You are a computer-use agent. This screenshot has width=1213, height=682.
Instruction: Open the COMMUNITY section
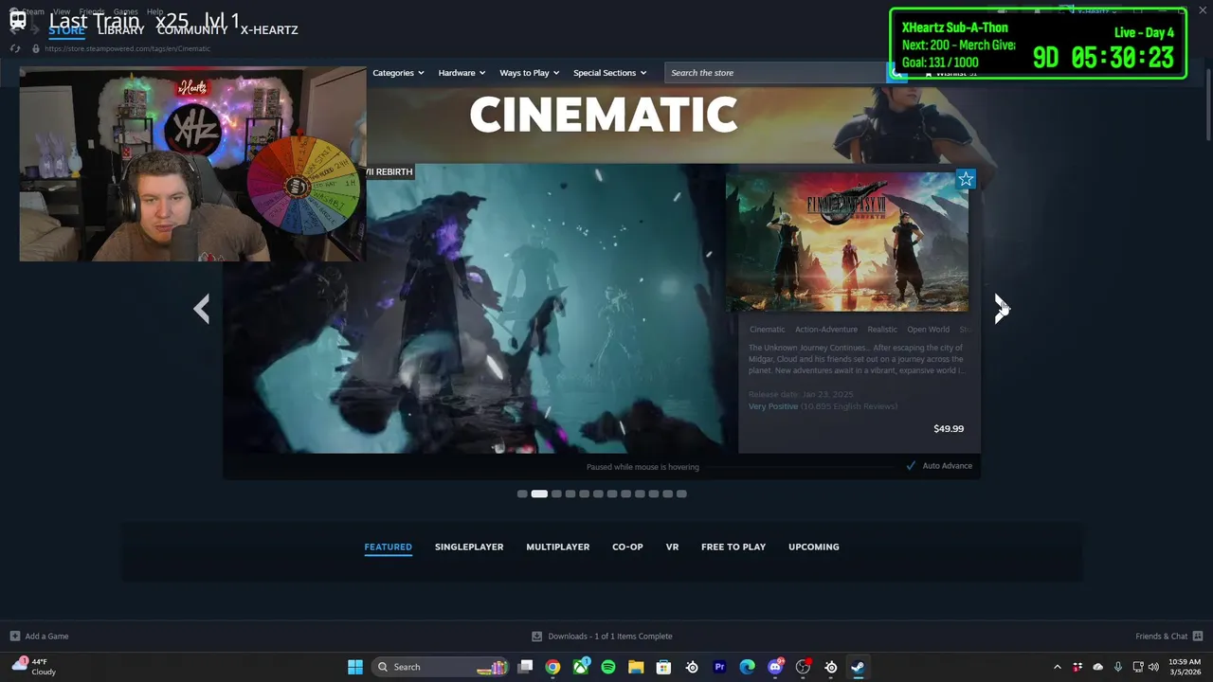[x=192, y=30]
